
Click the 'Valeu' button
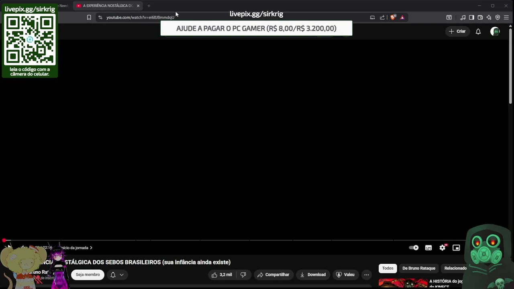click(345, 275)
